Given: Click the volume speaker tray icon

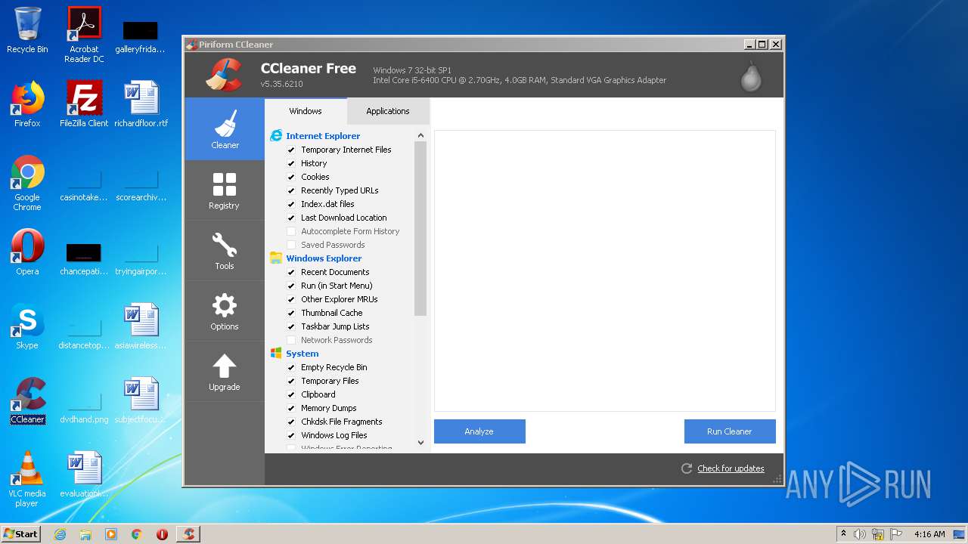Looking at the screenshot, I should pyautogui.click(x=860, y=534).
